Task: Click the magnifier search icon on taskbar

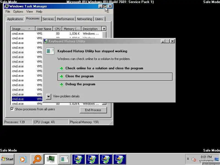Action: [37, 159]
